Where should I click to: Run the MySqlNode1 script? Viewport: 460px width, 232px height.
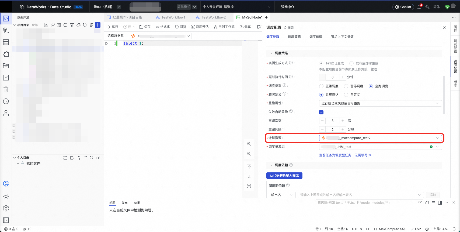113,27
